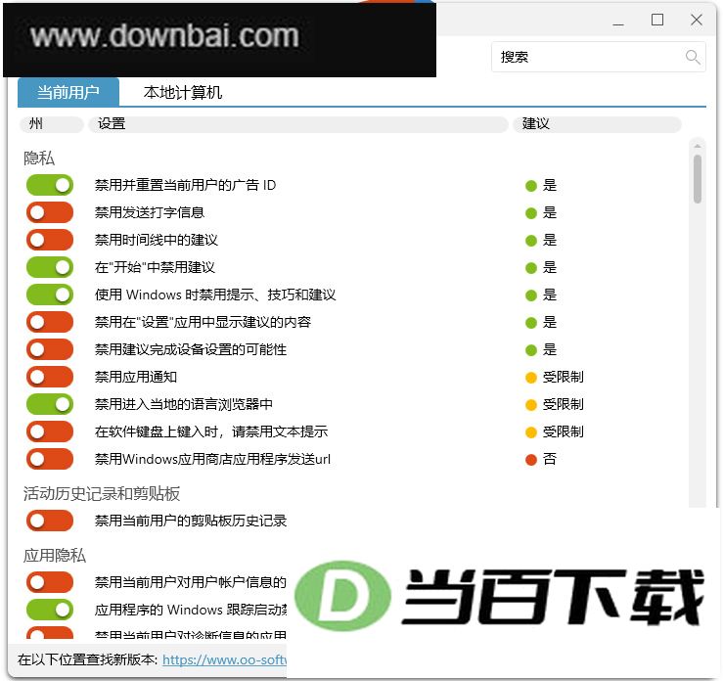This screenshot has height=681, width=723.
Task: Click green recommendation dot for 广告 ID row
Action: point(530,186)
